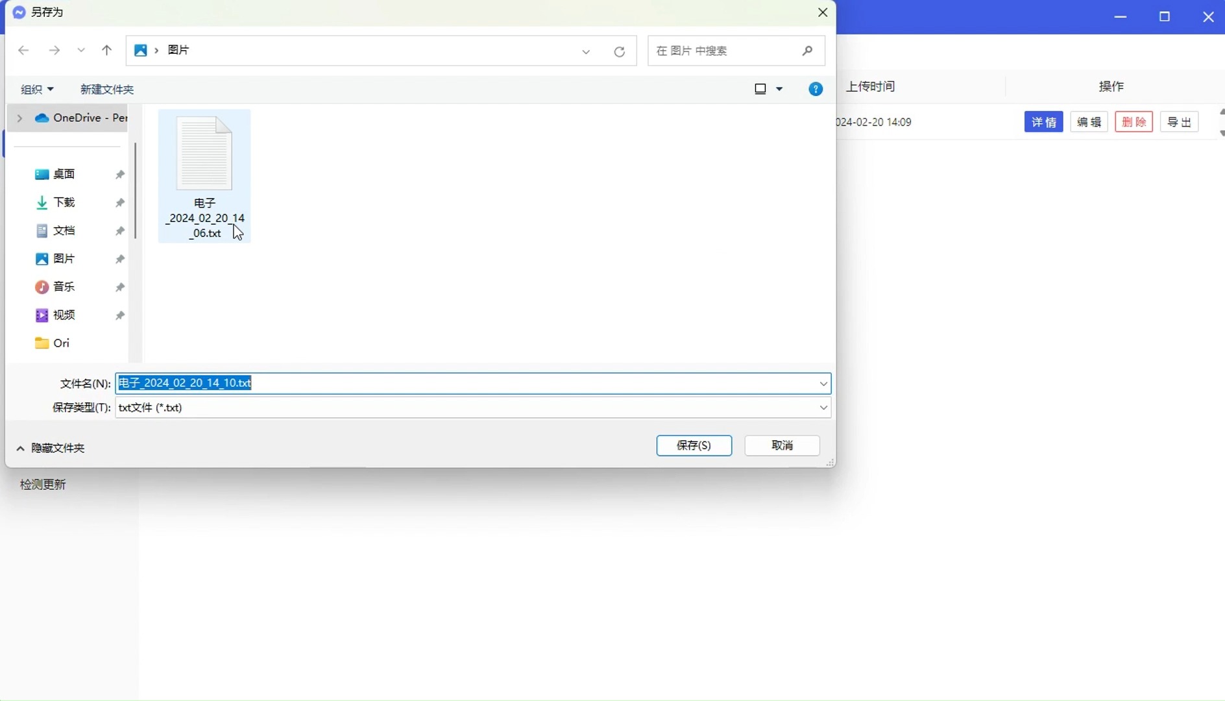The height and width of the screenshot is (701, 1225).
Task: Click 详情 button in main window
Action: tap(1043, 122)
